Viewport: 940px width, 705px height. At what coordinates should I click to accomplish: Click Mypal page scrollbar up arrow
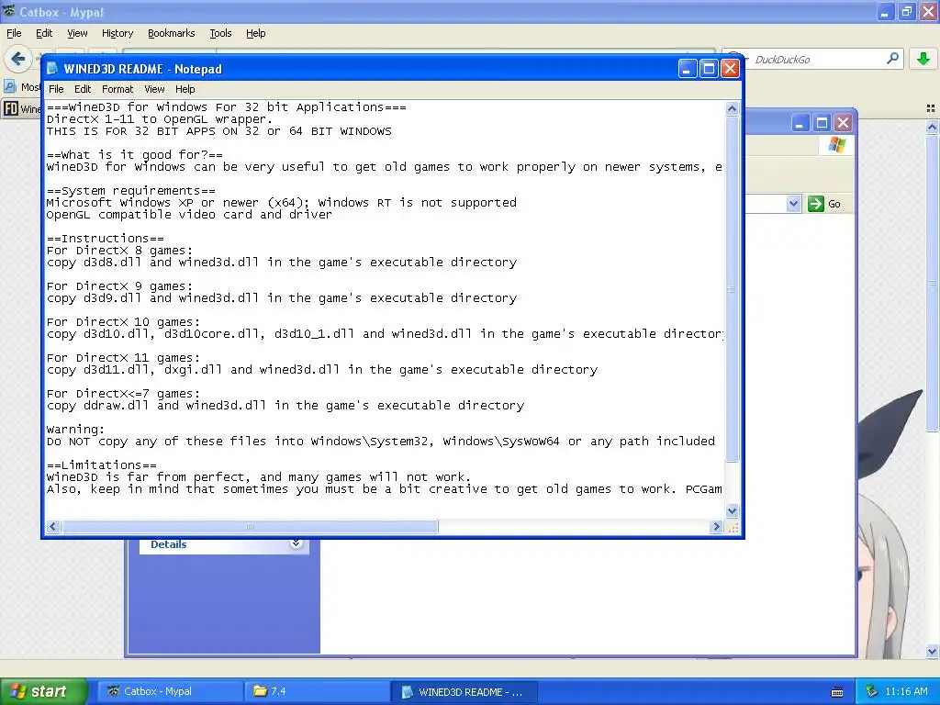coord(933,127)
